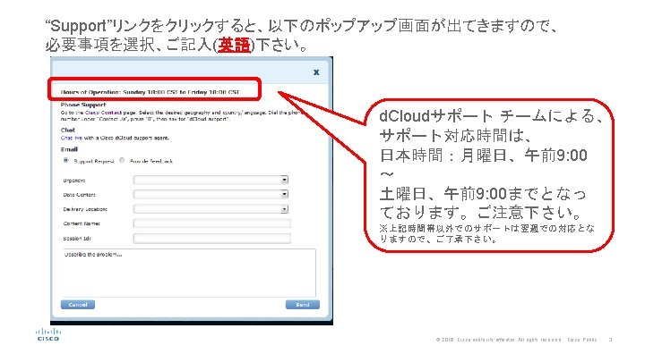The width and height of the screenshot is (645, 362).
Task: Click the Content Name input field
Action: coord(211,223)
